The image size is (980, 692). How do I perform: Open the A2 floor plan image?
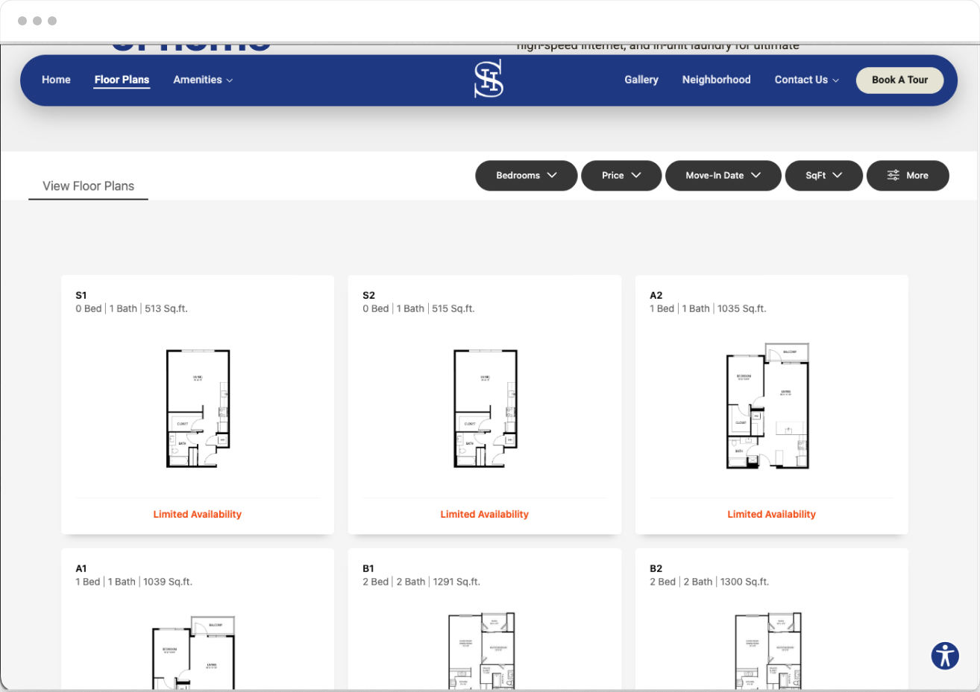(x=768, y=407)
